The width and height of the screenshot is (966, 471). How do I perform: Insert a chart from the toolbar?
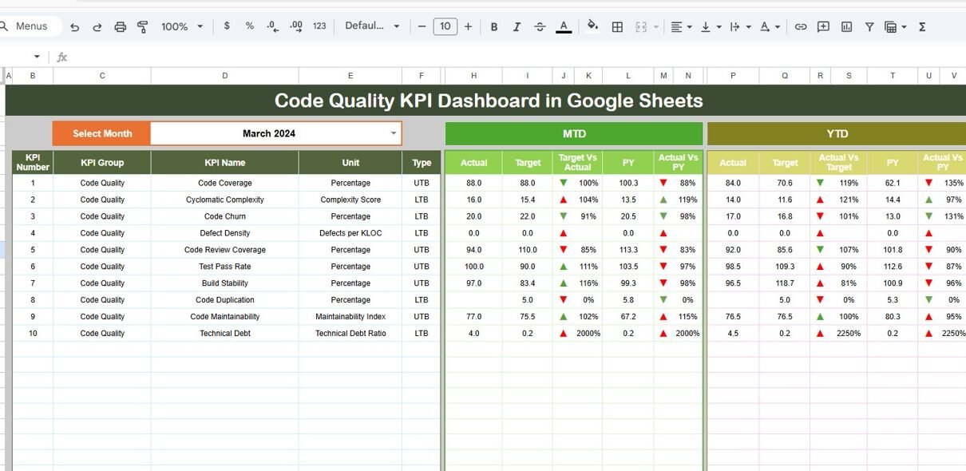coord(846,26)
